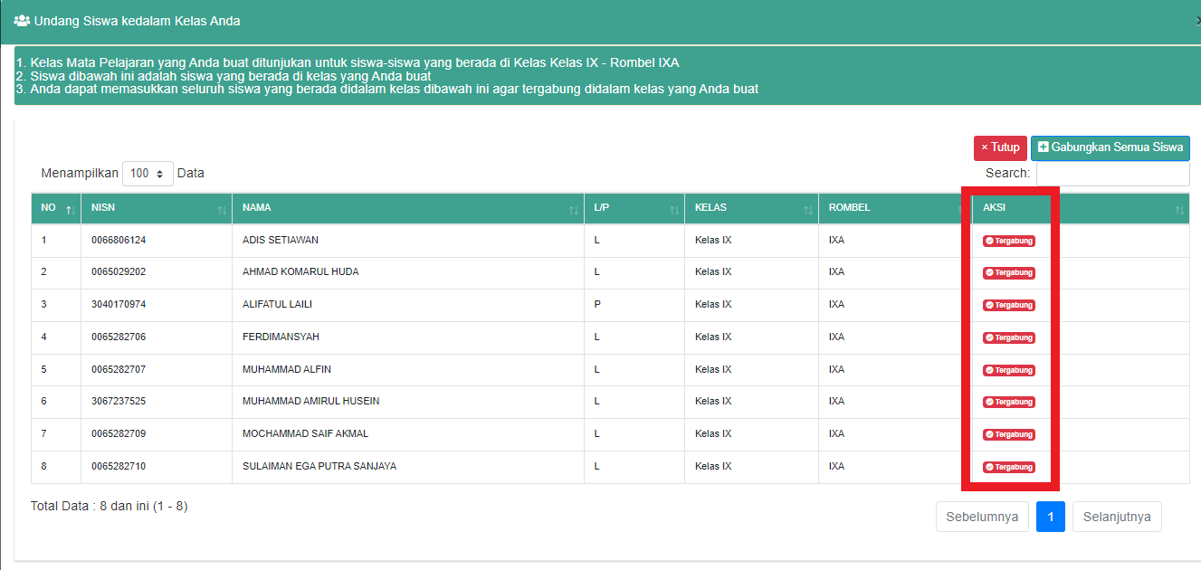Screen dimensions: 1201x570
Task: Click the Selanjutnya next page button
Action: coord(1117,517)
